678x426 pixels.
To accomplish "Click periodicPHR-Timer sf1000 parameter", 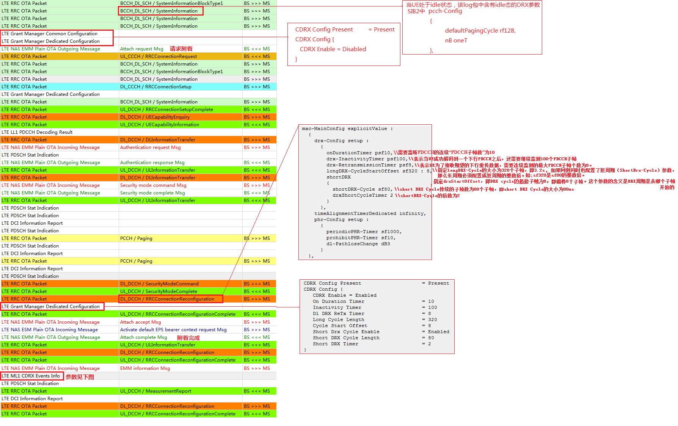I will tap(364, 232).
